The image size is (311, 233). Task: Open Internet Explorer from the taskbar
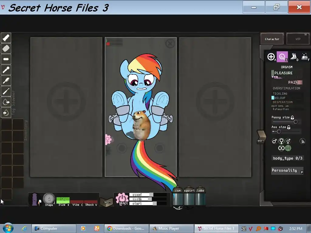click(24, 228)
